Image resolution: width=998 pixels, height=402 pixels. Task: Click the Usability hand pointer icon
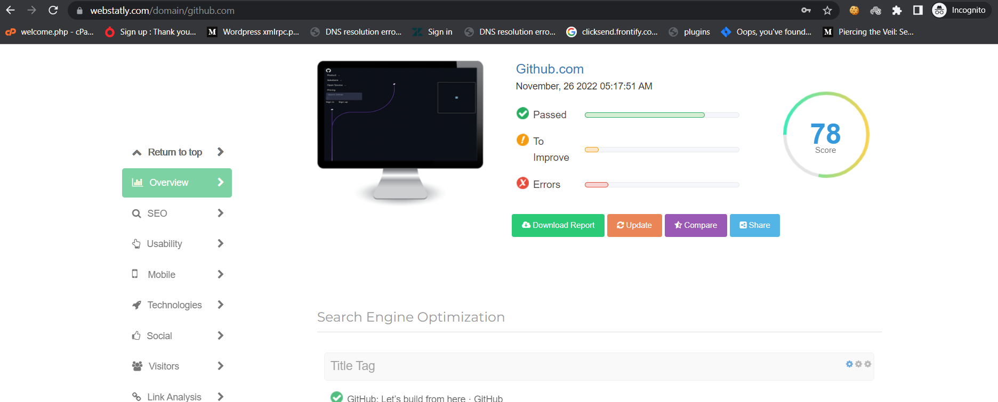pos(136,244)
